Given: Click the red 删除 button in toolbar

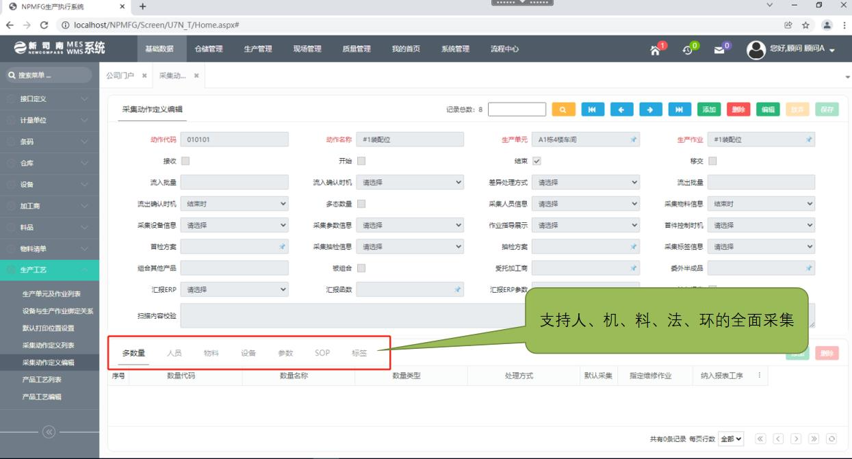Looking at the screenshot, I should tap(738, 109).
